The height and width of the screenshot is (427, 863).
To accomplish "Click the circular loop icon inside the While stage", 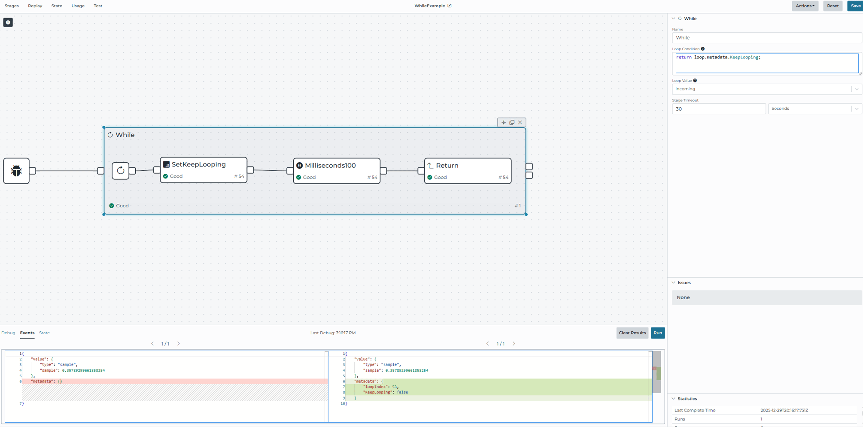I will point(121,170).
